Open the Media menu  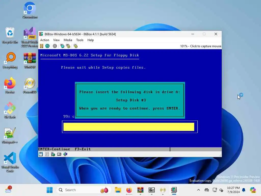click(68, 40)
